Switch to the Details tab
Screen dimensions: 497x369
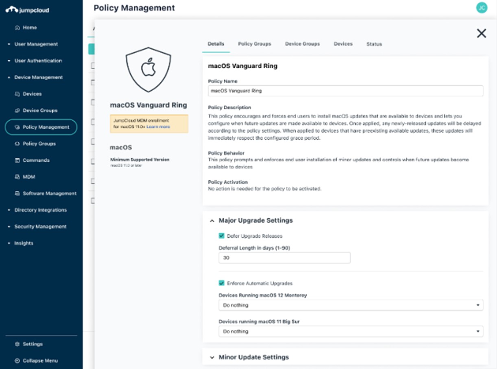point(216,44)
